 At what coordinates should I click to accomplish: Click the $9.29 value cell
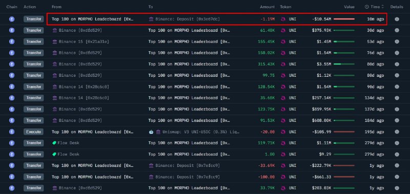[x=325, y=154]
